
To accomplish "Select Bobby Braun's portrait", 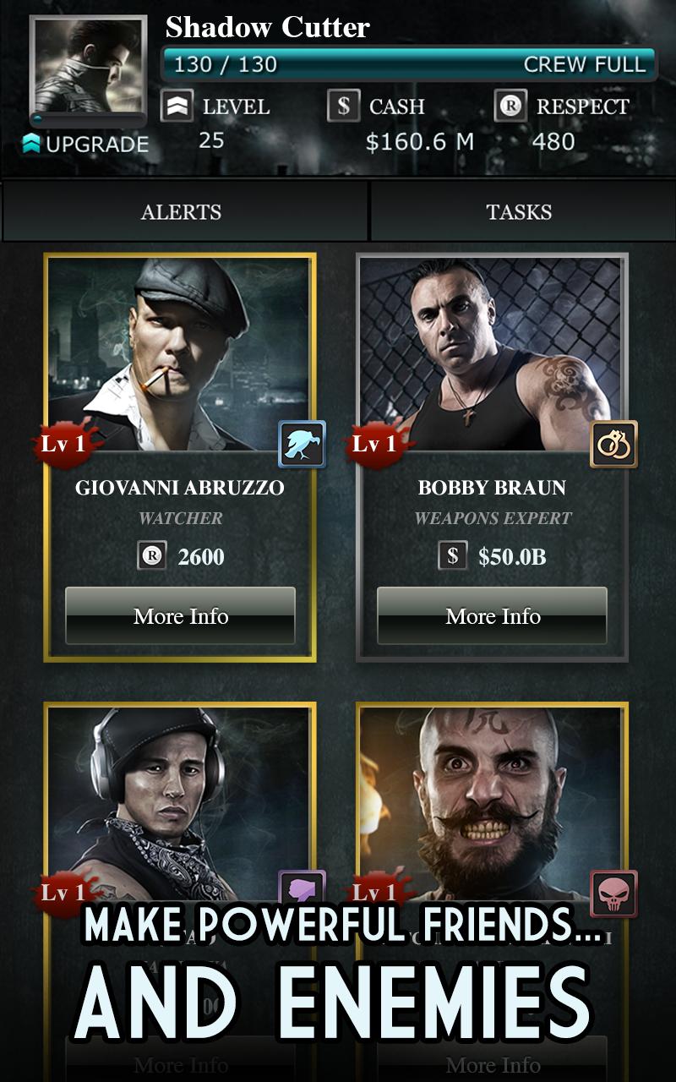I will tap(492, 355).
